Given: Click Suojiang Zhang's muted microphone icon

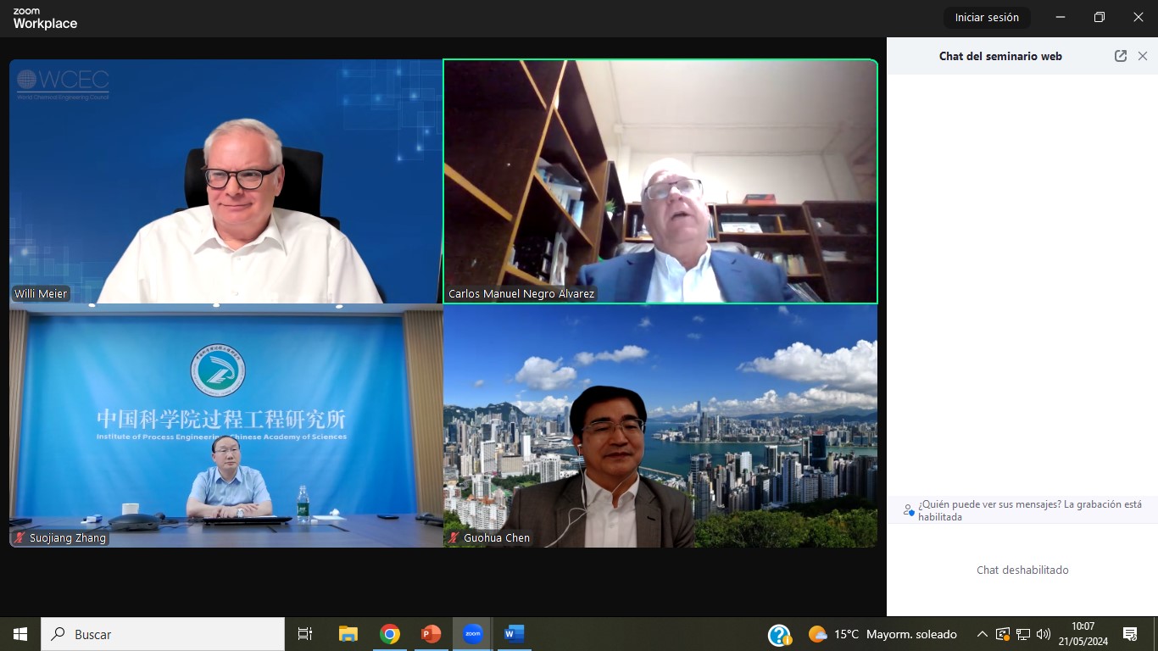Looking at the screenshot, I should tap(19, 538).
